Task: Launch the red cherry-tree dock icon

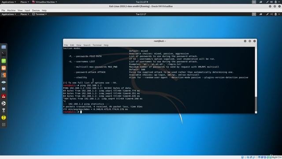Action: [x=4, y=96]
